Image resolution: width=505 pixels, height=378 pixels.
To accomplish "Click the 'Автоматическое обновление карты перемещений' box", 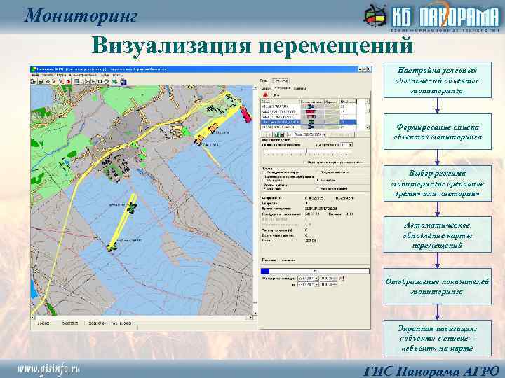I will (x=438, y=235).
